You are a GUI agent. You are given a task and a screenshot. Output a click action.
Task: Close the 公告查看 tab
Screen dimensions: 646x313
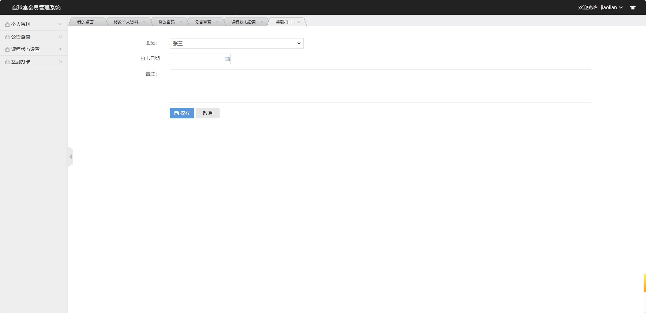click(217, 22)
